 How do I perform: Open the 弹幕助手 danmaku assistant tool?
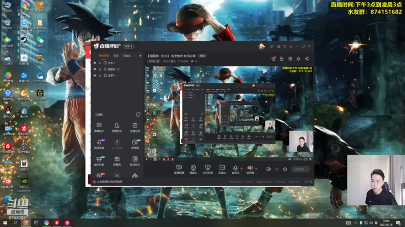(99, 127)
